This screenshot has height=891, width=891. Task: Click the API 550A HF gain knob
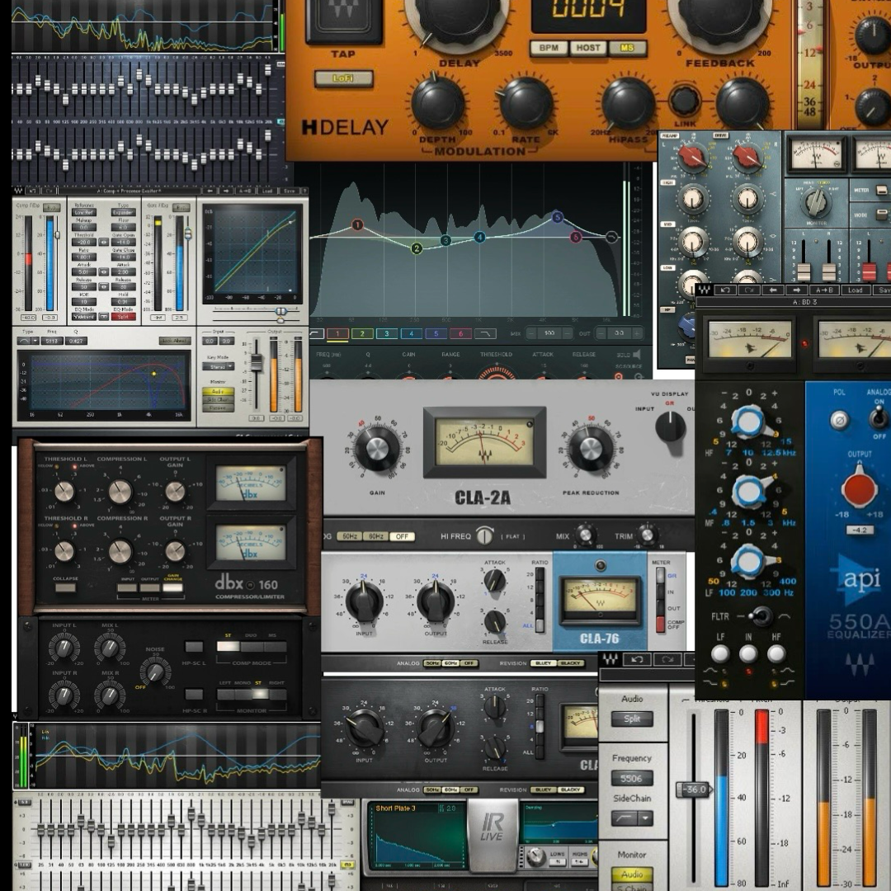[747, 422]
